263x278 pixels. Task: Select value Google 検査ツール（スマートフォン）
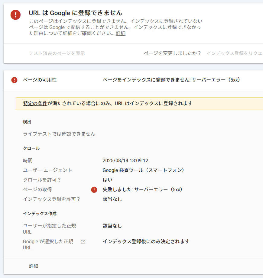pyautogui.click(x=143, y=170)
